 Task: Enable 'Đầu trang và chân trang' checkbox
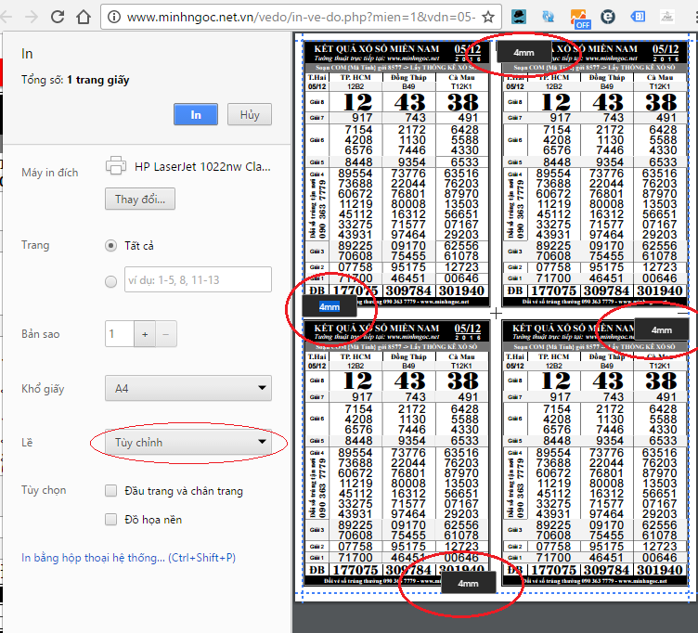[x=111, y=491]
